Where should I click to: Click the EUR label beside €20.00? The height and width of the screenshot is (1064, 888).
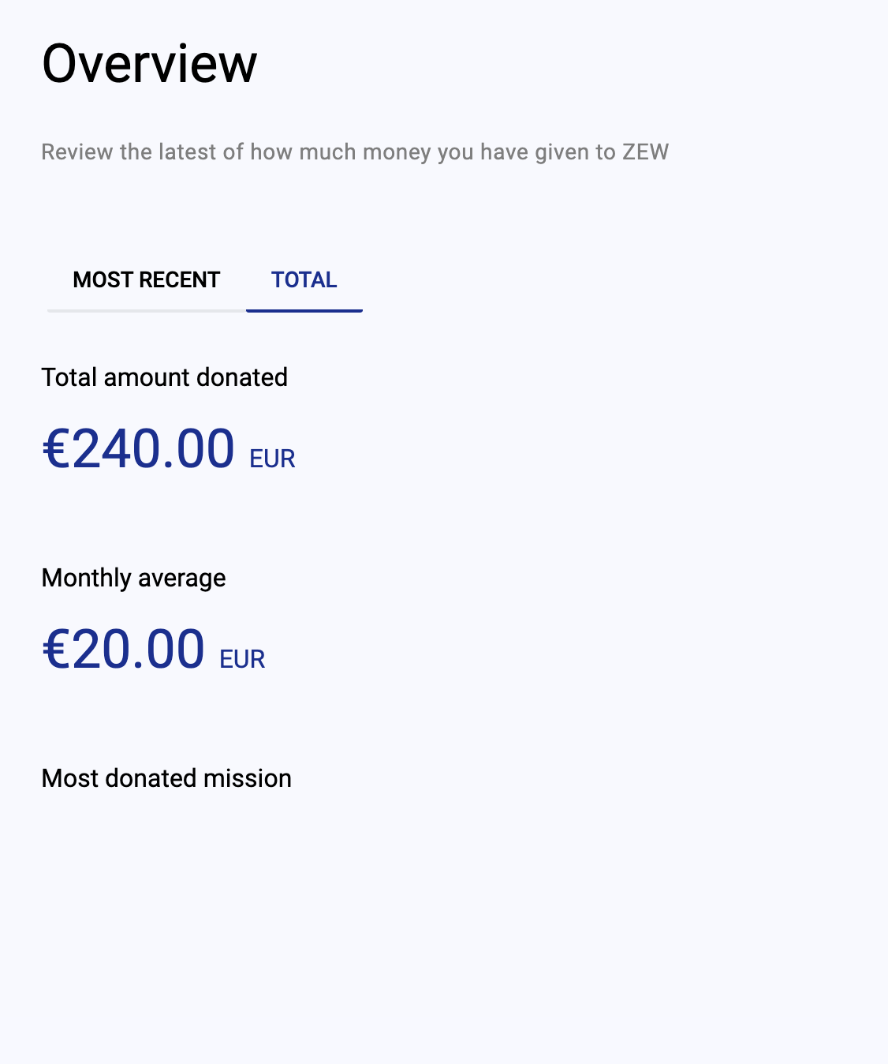click(x=242, y=659)
